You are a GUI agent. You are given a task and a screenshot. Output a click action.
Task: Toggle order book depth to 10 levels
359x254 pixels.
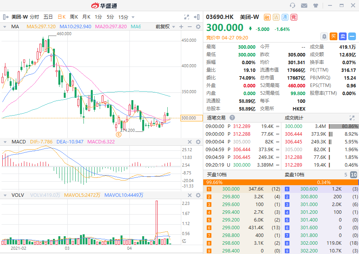point(353,175)
